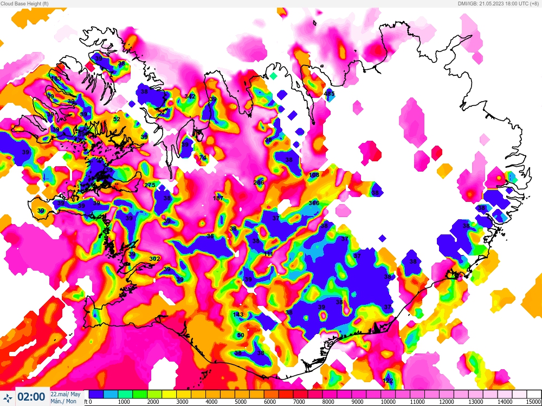Click the '5000' legend scale label
542x406 pixels.
coord(241,402)
